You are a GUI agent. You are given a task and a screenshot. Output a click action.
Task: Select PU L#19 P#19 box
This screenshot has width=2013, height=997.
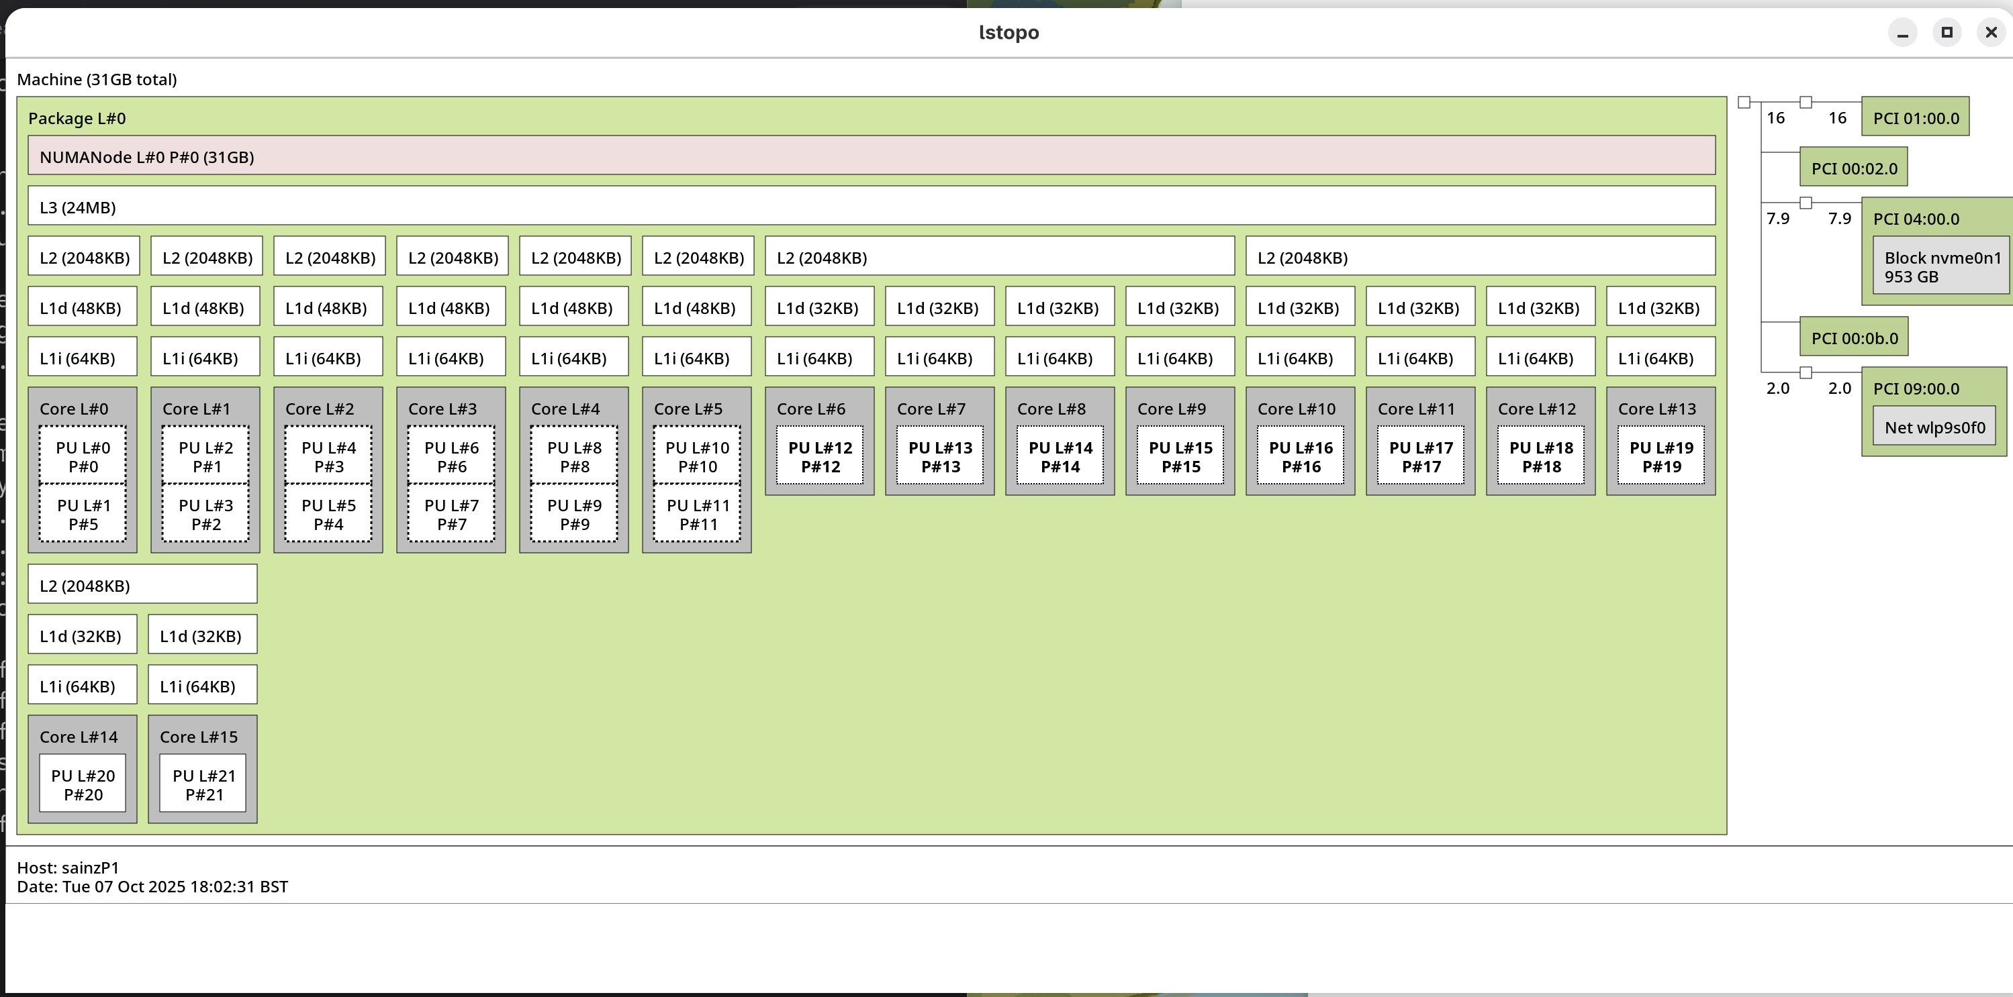tap(1660, 456)
